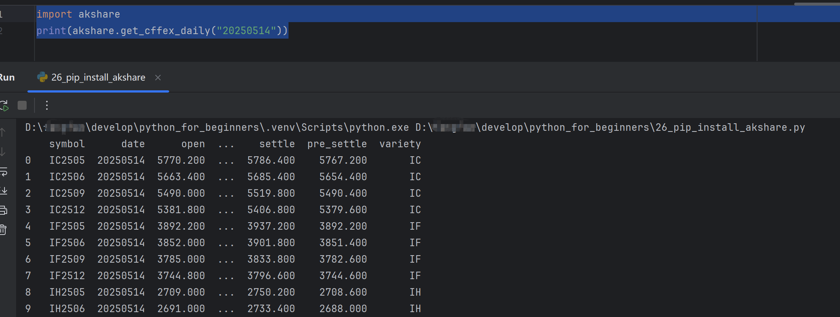
Task: Click the "settle" column header in output
Action: click(277, 144)
